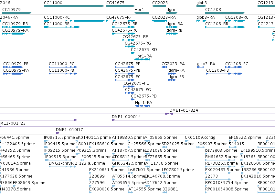Screen dimensions: 275x194
Task: Click the CG2023 gene feature
Action: coord(159,6)
